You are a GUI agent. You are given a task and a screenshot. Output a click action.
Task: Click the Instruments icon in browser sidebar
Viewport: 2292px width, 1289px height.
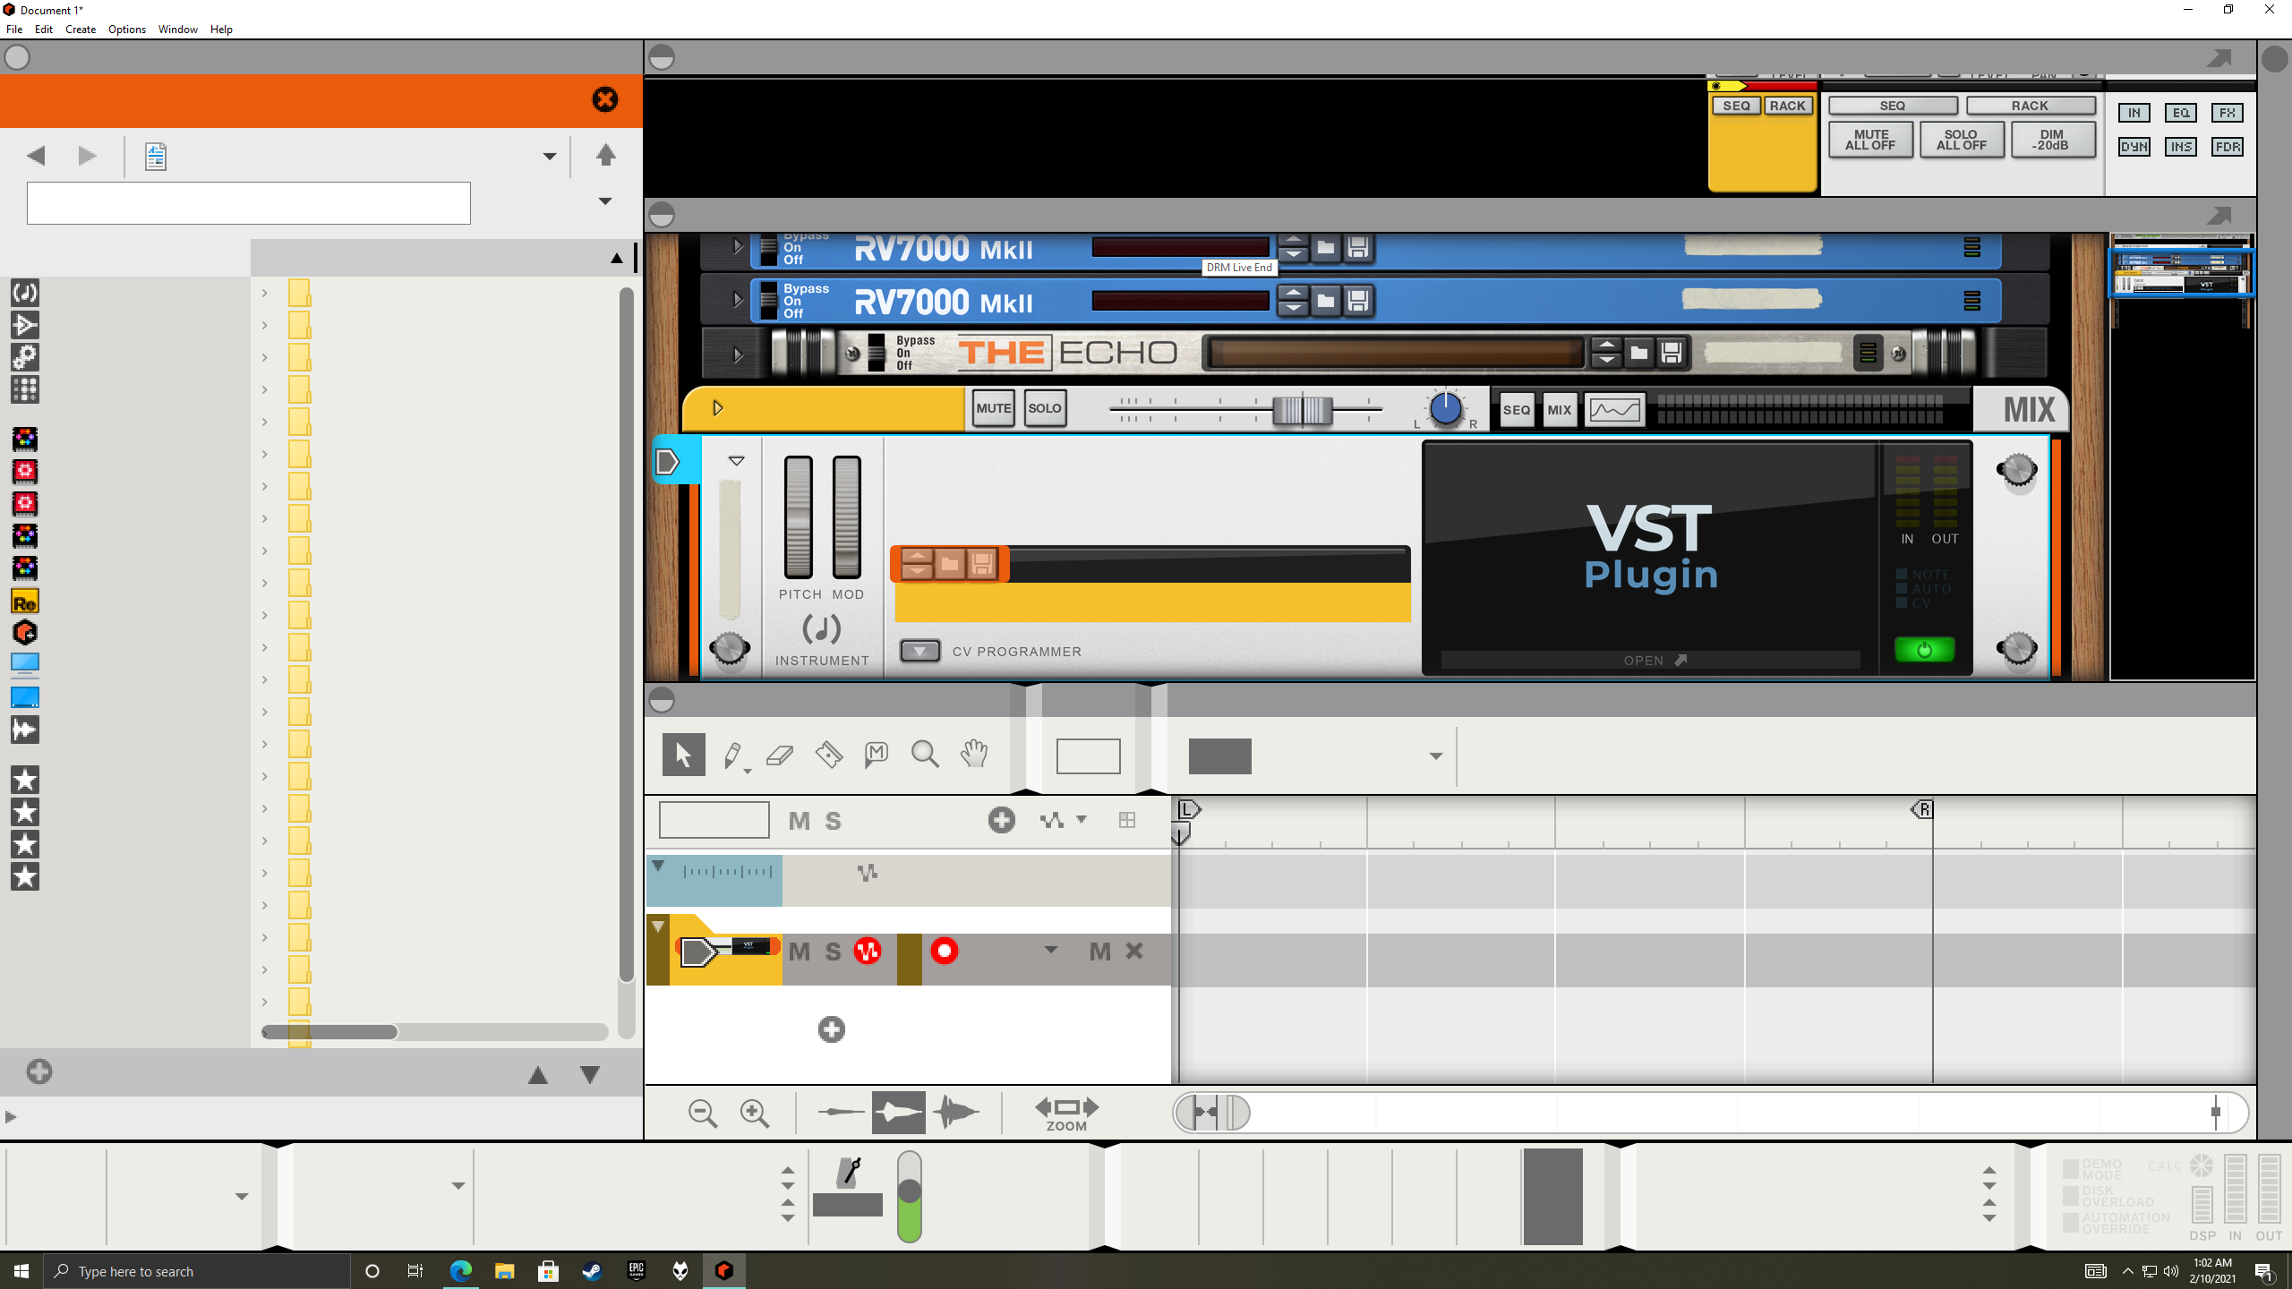click(25, 293)
